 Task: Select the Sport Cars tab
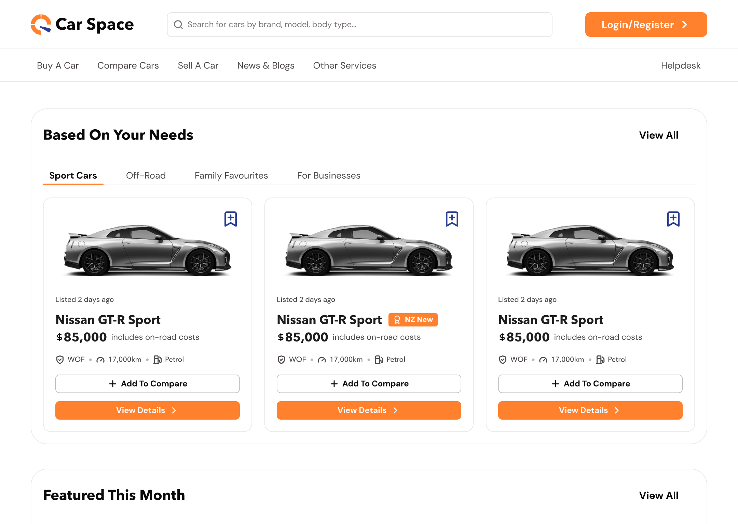click(73, 176)
